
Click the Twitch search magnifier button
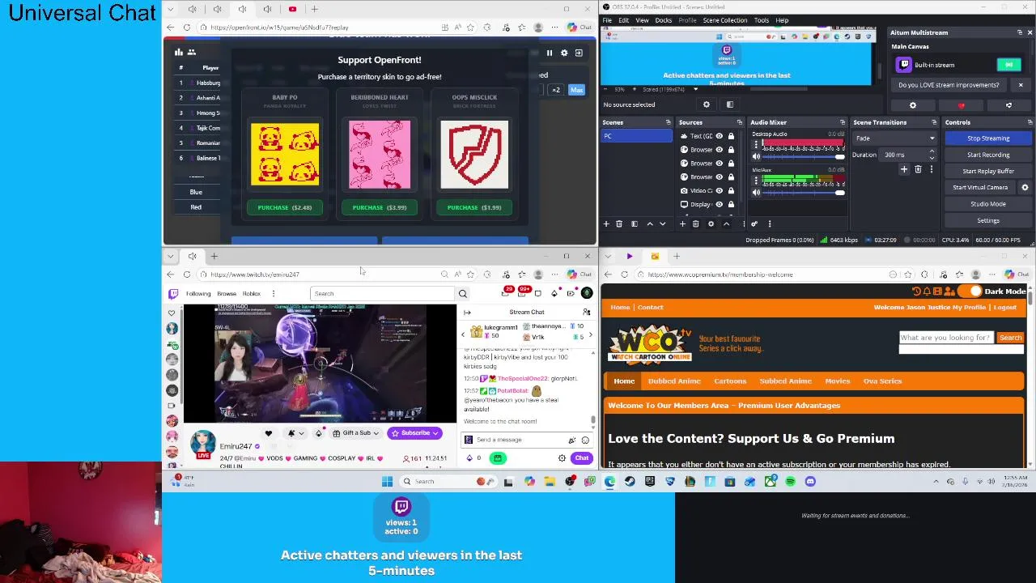pyautogui.click(x=463, y=294)
